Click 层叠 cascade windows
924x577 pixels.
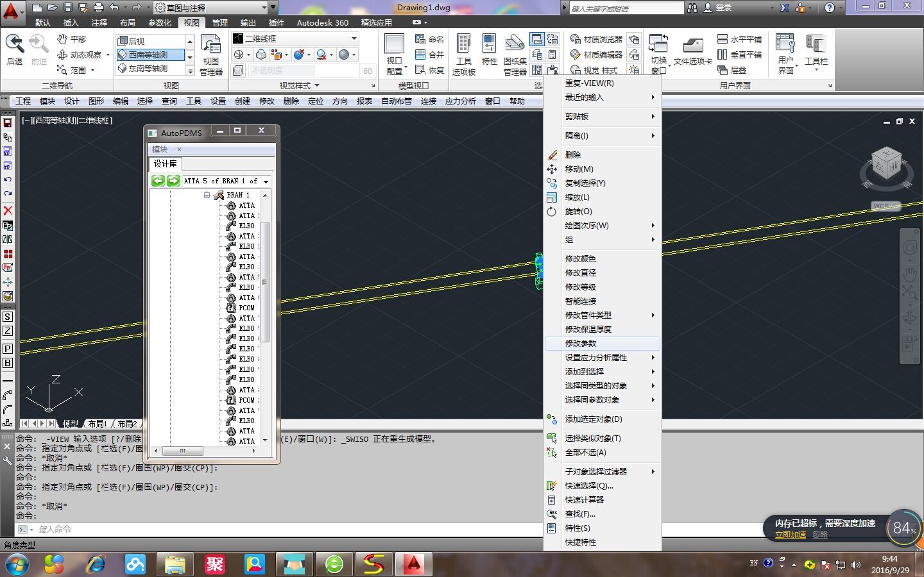pyautogui.click(x=732, y=70)
